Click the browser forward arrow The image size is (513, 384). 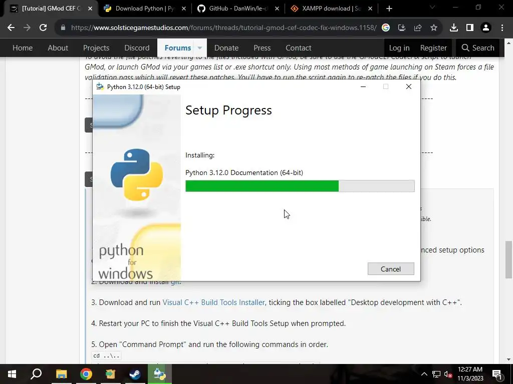[27, 28]
